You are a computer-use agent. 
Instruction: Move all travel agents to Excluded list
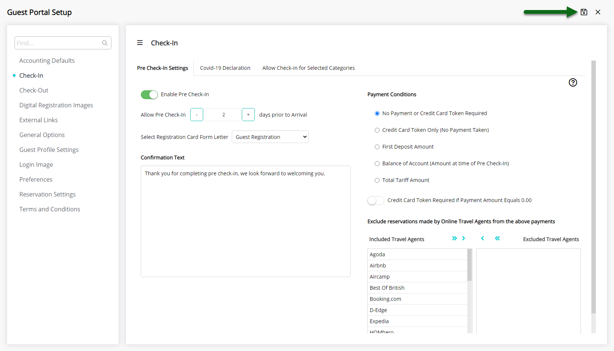tap(454, 238)
